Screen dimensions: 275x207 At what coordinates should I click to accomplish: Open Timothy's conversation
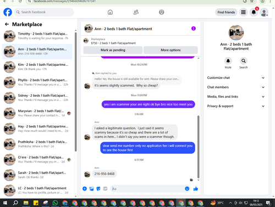[x=37, y=36]
